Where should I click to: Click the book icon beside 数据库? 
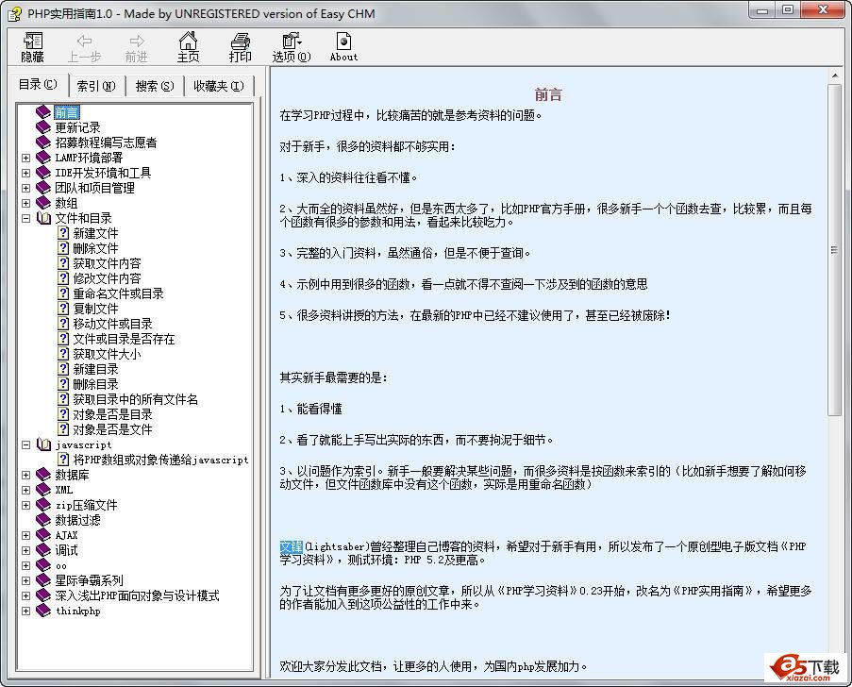click(x=43, y=475)
